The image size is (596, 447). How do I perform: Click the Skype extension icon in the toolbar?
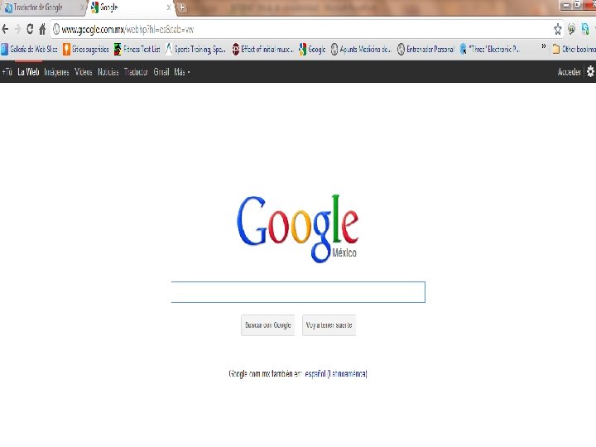click(585, 29)
